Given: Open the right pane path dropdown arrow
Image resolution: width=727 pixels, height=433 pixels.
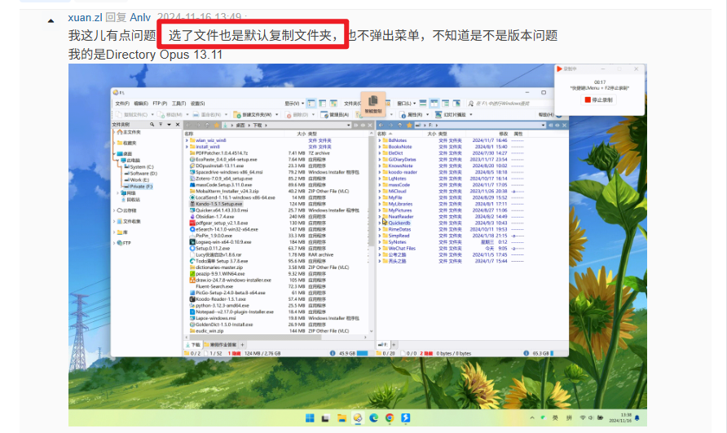Looking at the screenshot, I should [x=543, y=126].
